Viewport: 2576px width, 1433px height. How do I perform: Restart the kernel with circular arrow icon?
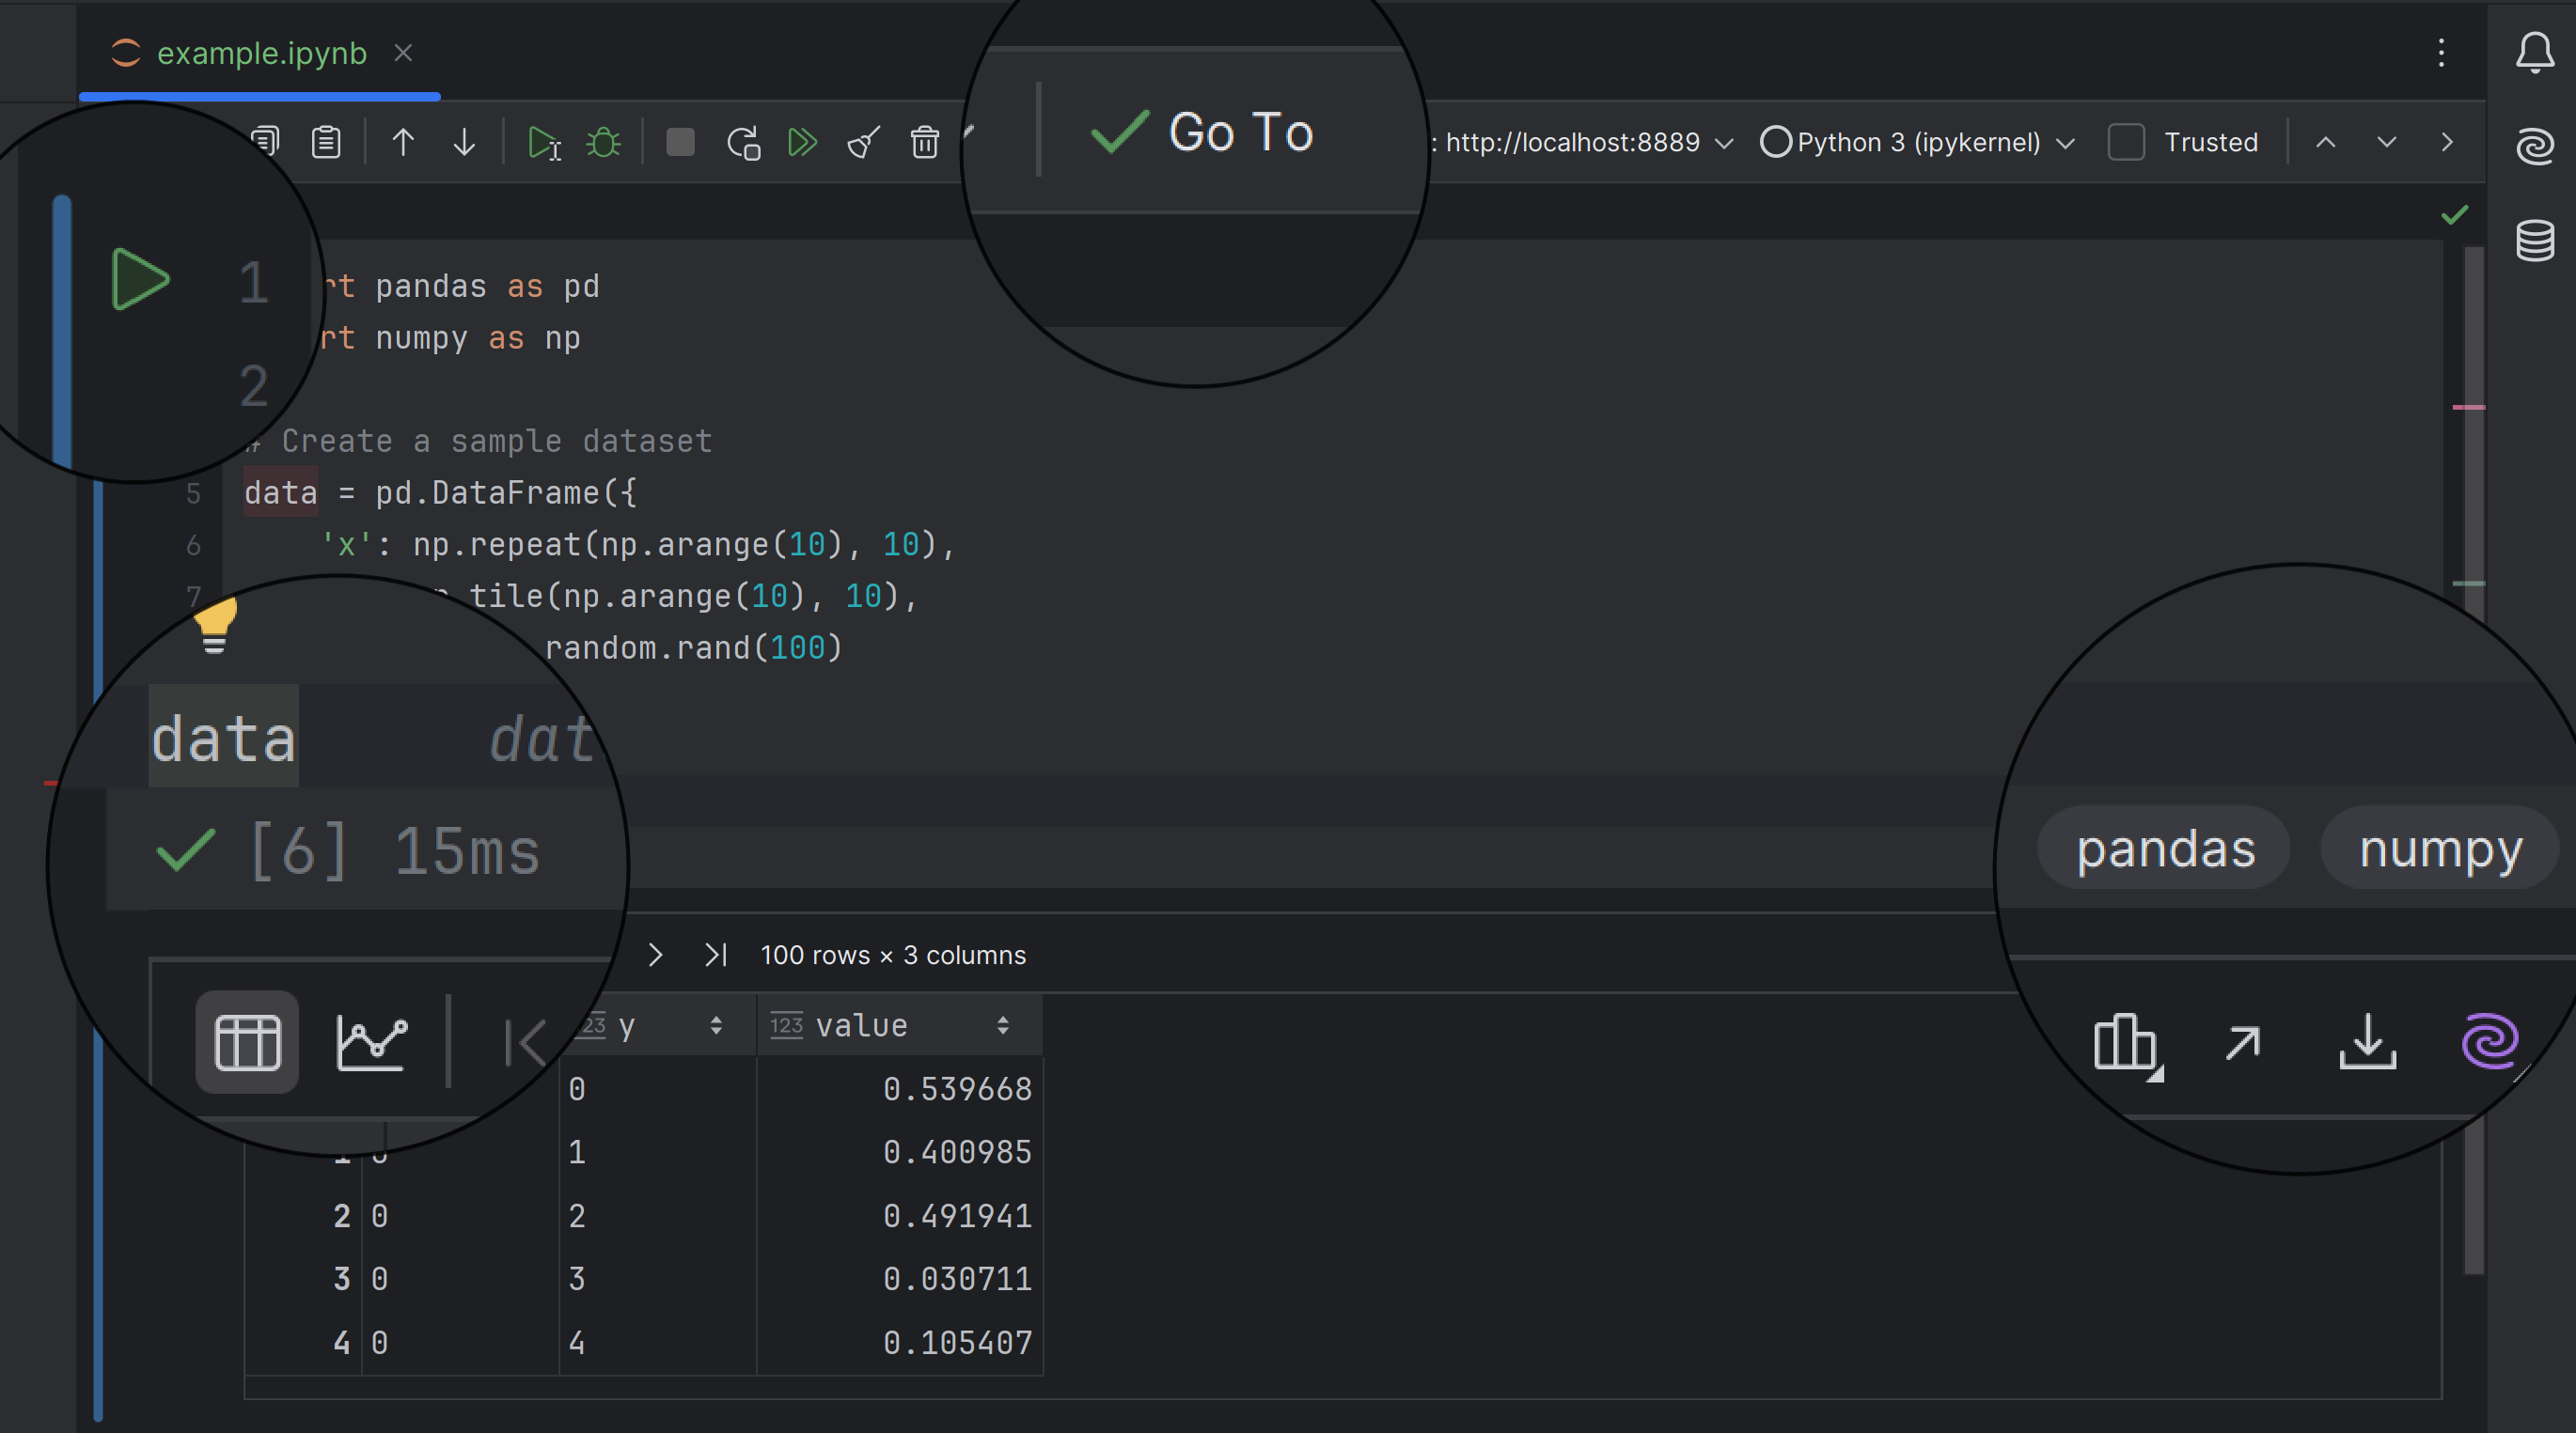click(743, 143)
